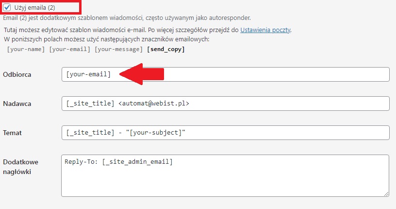Click the "Odbiorca" field label
This screenshot has height=209, width=396.
point(17,74)
